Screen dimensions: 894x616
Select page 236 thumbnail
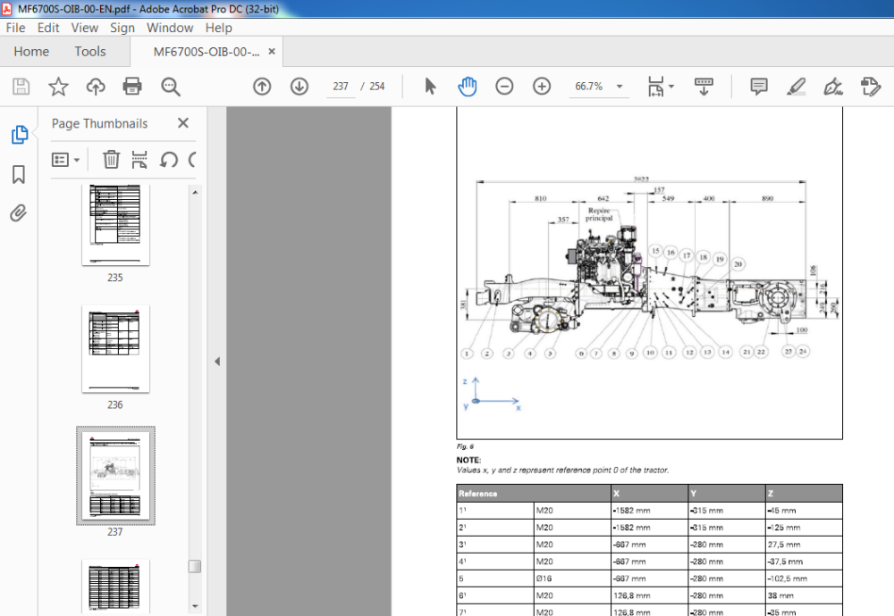pyautogui.click(x=115, y=349)
